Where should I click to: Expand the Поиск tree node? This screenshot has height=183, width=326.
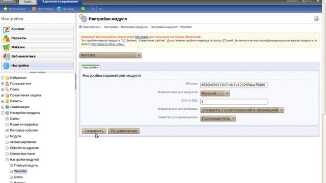tap(3, 89)
